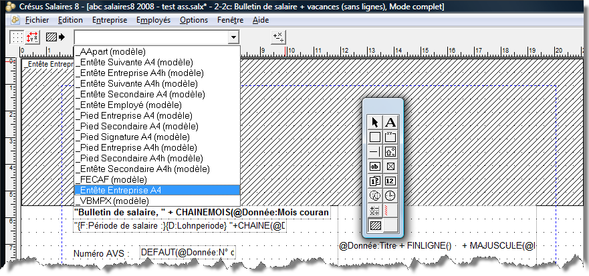
Task: Choose '_Entête Suivante A4 (modèle)'
Action: point(157,62)
